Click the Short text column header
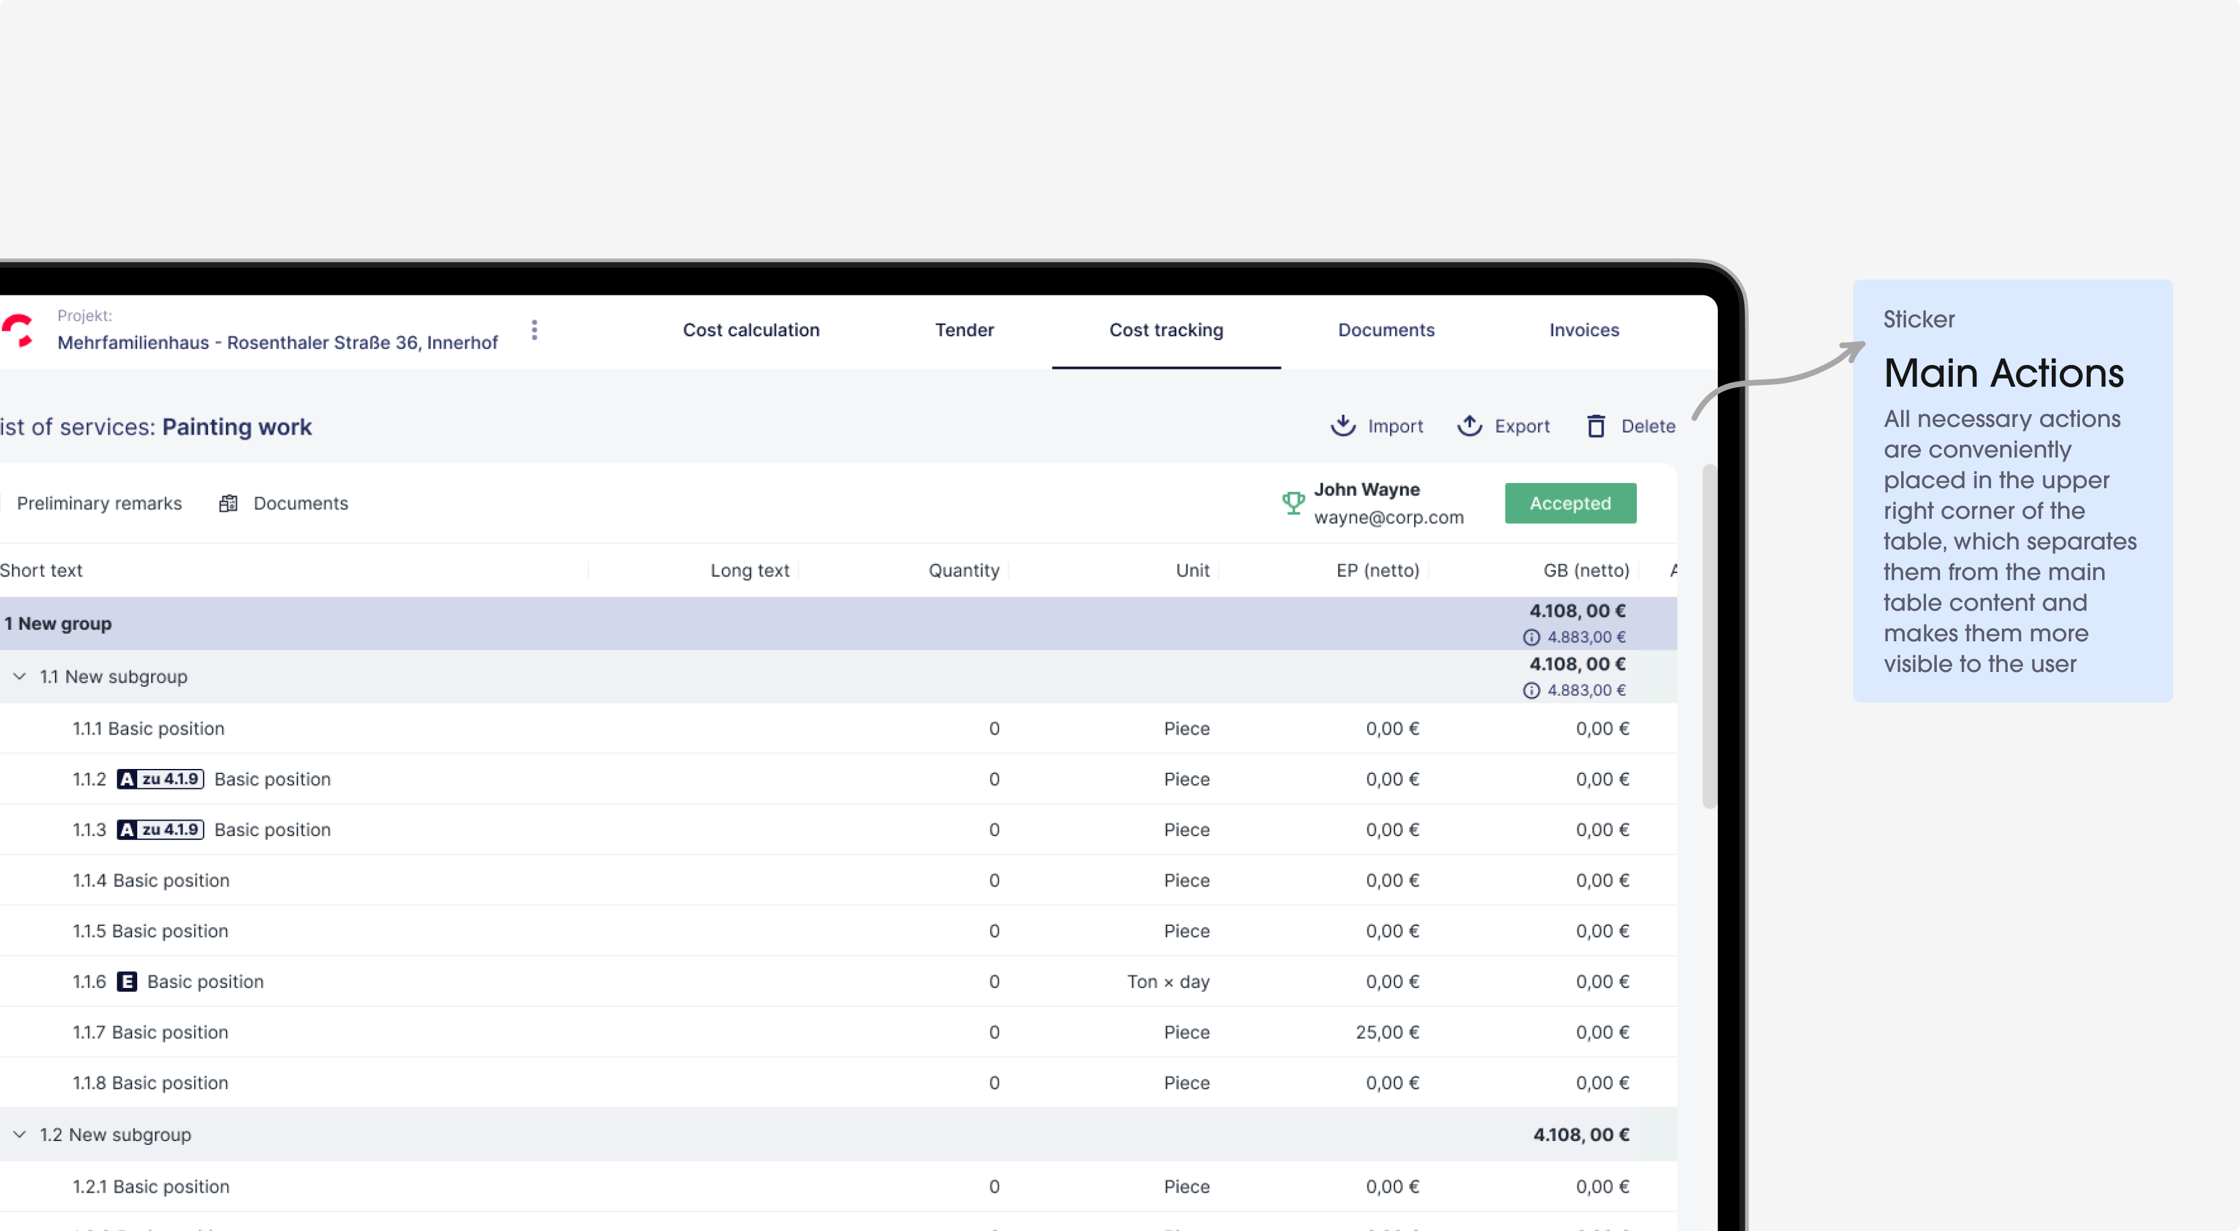Screen dimensions: 2240x1231 41,571
